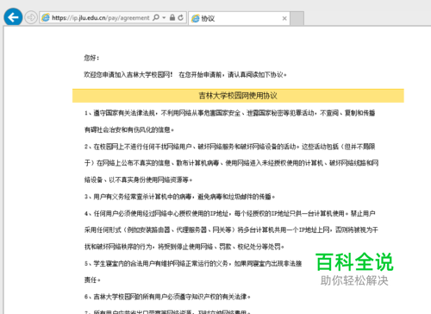Click clause 4 text about 授权使用的IP地址
The image size is (431, 314).
231,229
